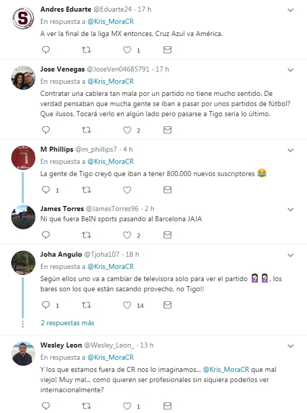Like Wesley Leon's tweet
307x413 pixels.
pyautogui.click(x=127, y=405)
